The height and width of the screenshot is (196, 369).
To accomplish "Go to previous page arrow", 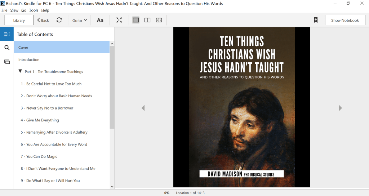I will click(x=143, y=108).
